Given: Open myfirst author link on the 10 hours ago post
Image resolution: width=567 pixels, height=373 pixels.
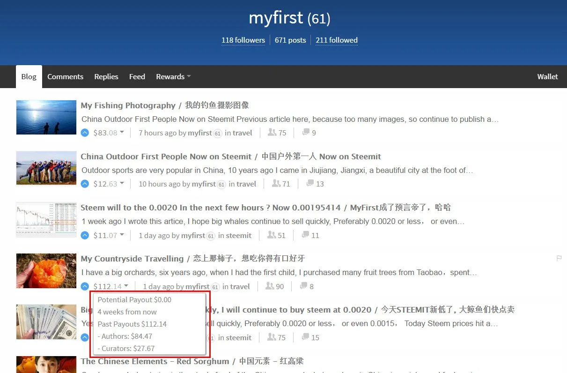Looking at the screenshot, I should [204, 184].
